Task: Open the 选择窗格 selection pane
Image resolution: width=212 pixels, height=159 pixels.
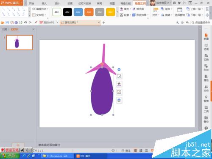Action: pos(180,12)
